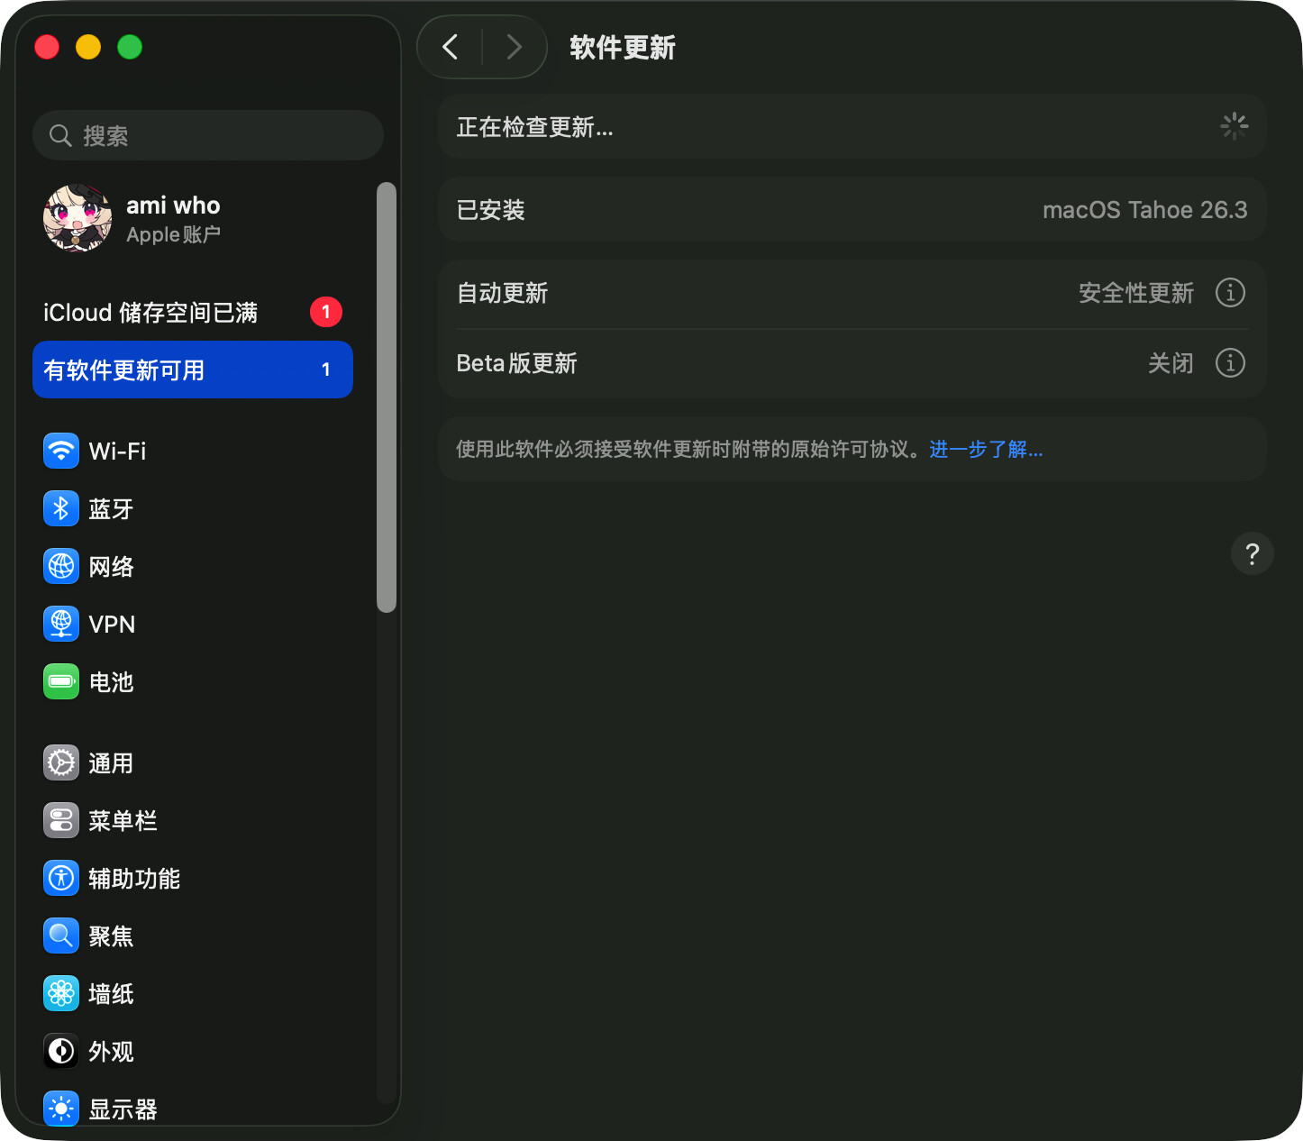Click the 关闭 value for Beta版更新

point(1171,363)
